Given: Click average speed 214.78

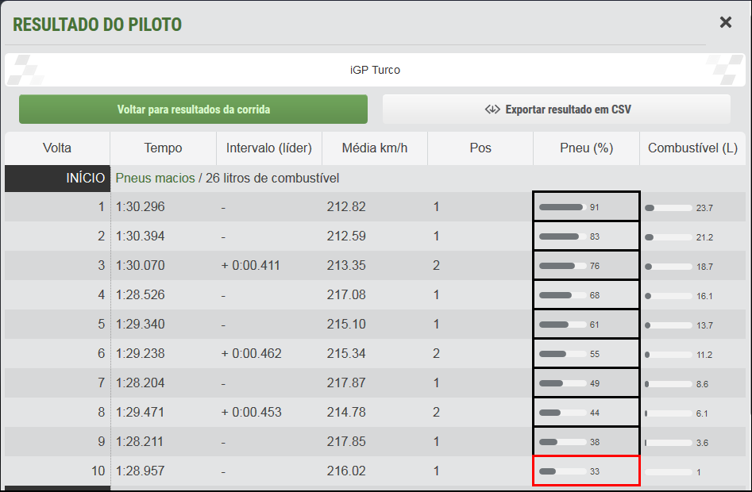Looking at the screenshot, I should 346,413.
